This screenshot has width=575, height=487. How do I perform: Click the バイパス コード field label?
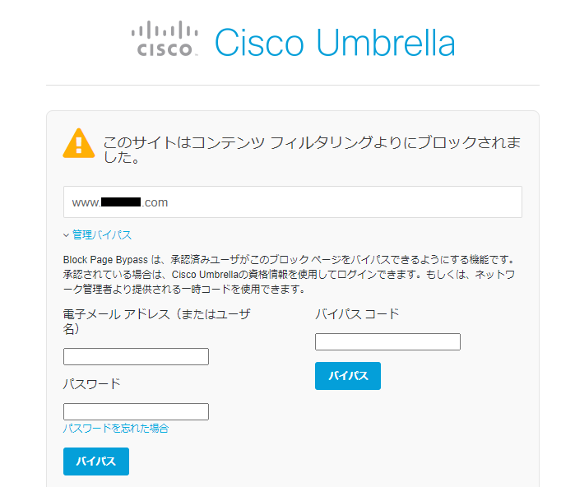357,314
